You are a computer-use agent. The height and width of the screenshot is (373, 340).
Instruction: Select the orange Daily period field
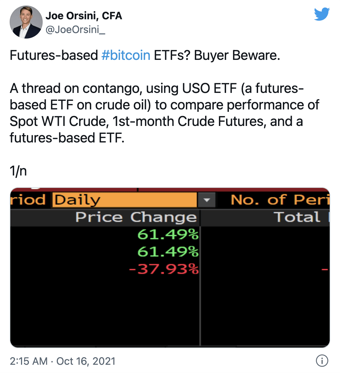click(x=125, y=200)
